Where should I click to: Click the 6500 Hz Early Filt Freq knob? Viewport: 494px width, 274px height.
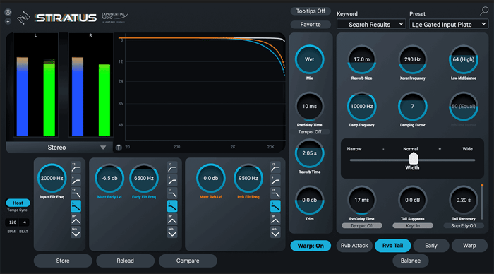[144, 178]
